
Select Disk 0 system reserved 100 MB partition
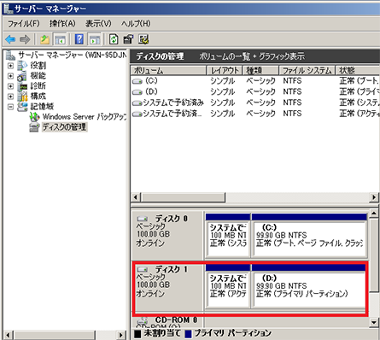[x=228, y=235]
